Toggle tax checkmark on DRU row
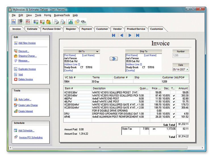This screenshot has height=160, width=213. pyautogui.click(x=174, y=114)
